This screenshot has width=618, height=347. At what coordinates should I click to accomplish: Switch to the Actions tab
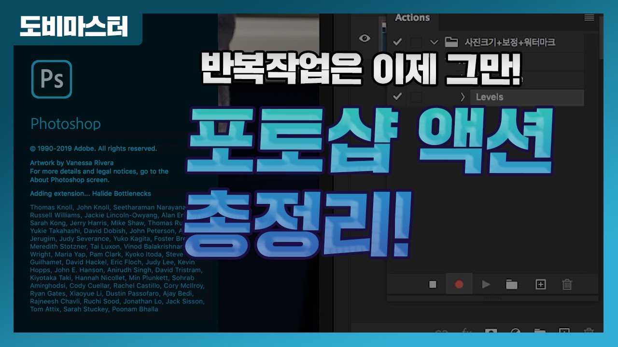tap(412, 18)
